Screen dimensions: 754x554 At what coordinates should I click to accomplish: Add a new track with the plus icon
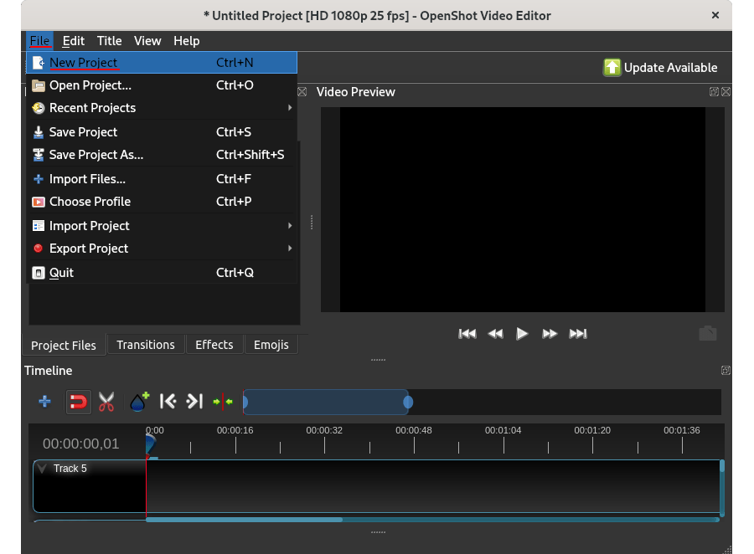click(44, 402)
